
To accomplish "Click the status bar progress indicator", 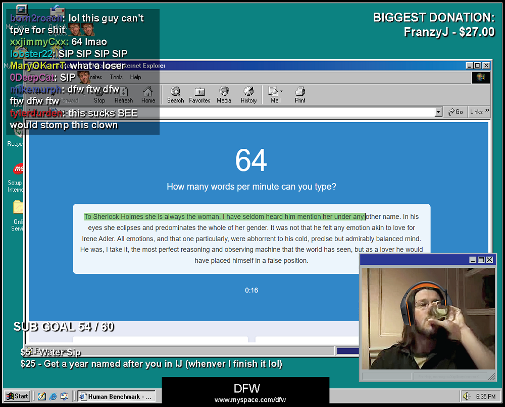I will tap(347, 351).
